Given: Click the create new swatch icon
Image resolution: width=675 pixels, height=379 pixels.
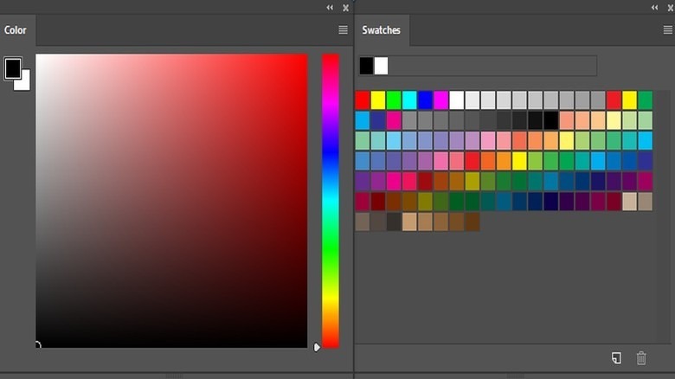Looking at the screenshot, I should (616, 357).
